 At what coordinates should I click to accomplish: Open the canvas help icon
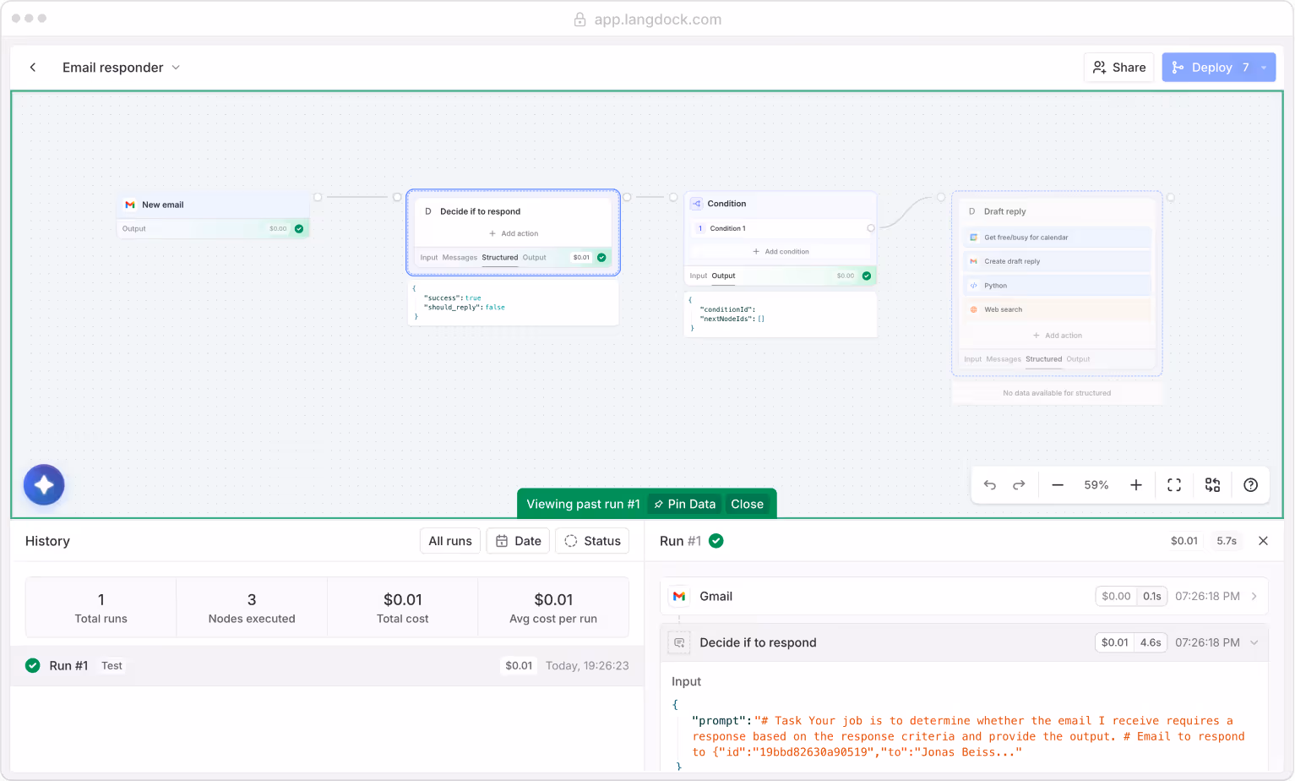click(1251, 485)
